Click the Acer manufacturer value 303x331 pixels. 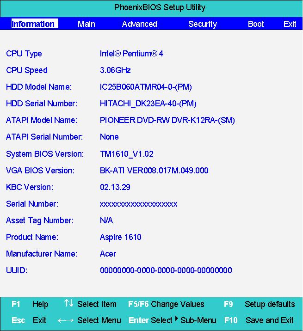108,254
